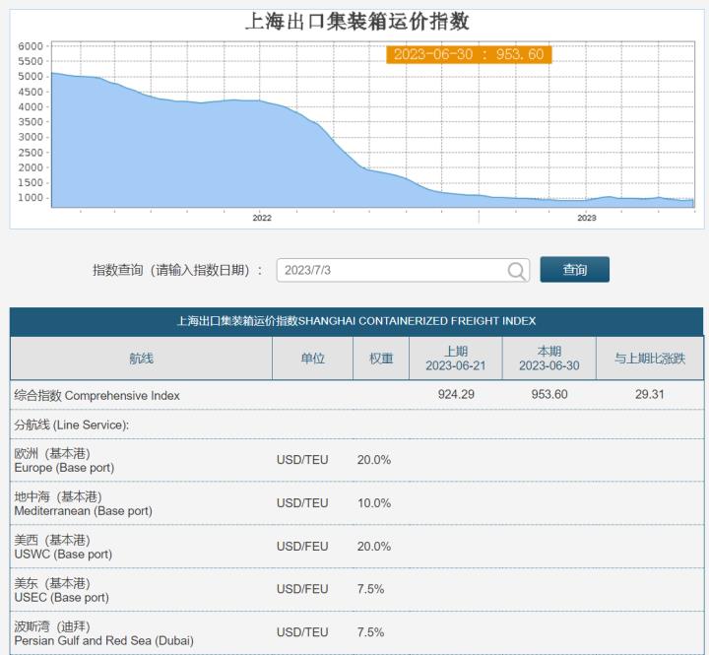Click the 与上期比涨跌 column header

650,359
